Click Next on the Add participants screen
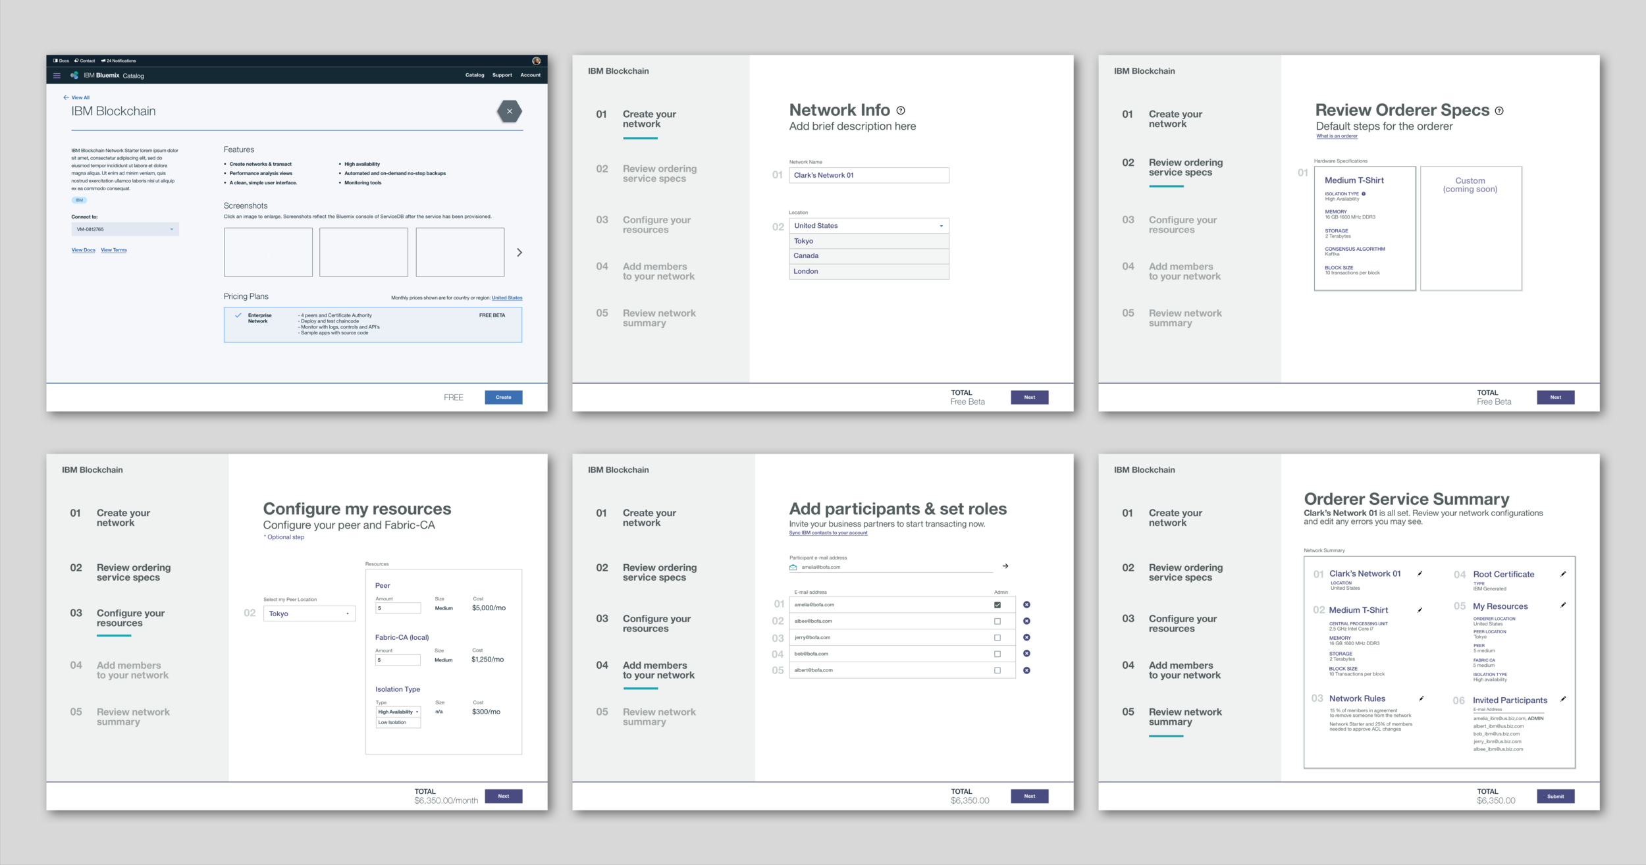The height and width of the screenshot is (865, 1646). coord(1030,796)
